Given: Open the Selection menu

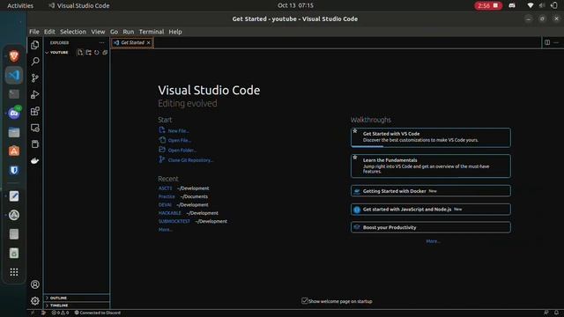Looking at the screenshot, I should pyautogui.click(x=73, y=32).
